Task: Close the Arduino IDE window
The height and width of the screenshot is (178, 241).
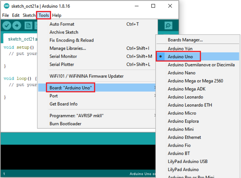Action: point(170,6)
